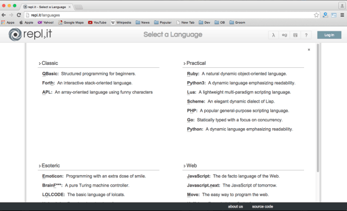Image resolution: width=347 pixels, height=211 pixels.
Task: Select the Lua language
Action: click(191, 92)
